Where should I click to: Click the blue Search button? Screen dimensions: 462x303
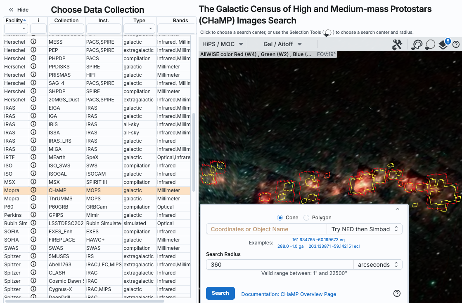220,293
